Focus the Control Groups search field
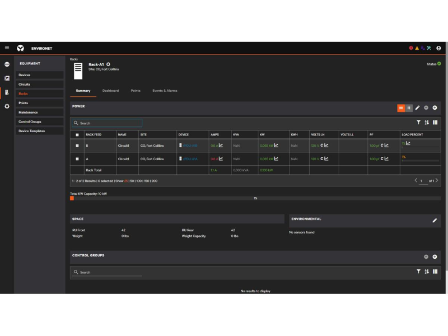This screenshot has width=448, height=336. tap(107, 272)
